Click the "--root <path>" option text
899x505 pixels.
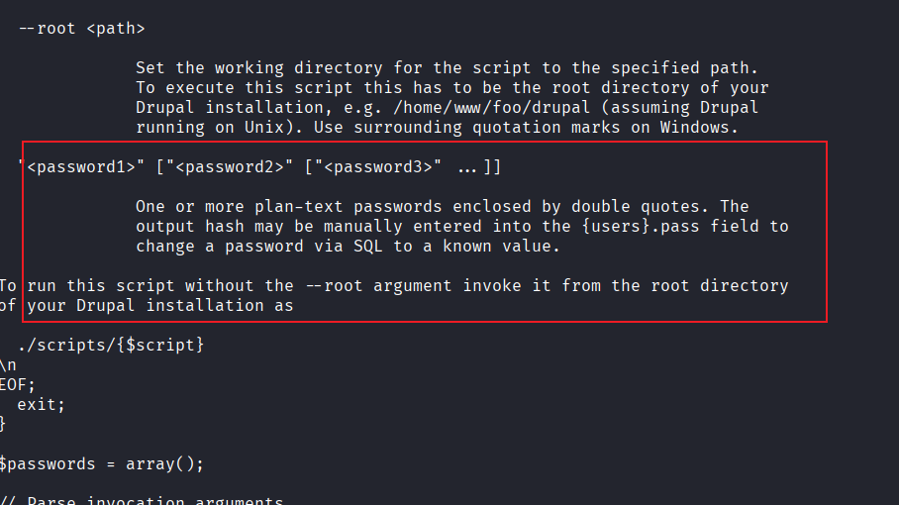(x=80, y=29)
